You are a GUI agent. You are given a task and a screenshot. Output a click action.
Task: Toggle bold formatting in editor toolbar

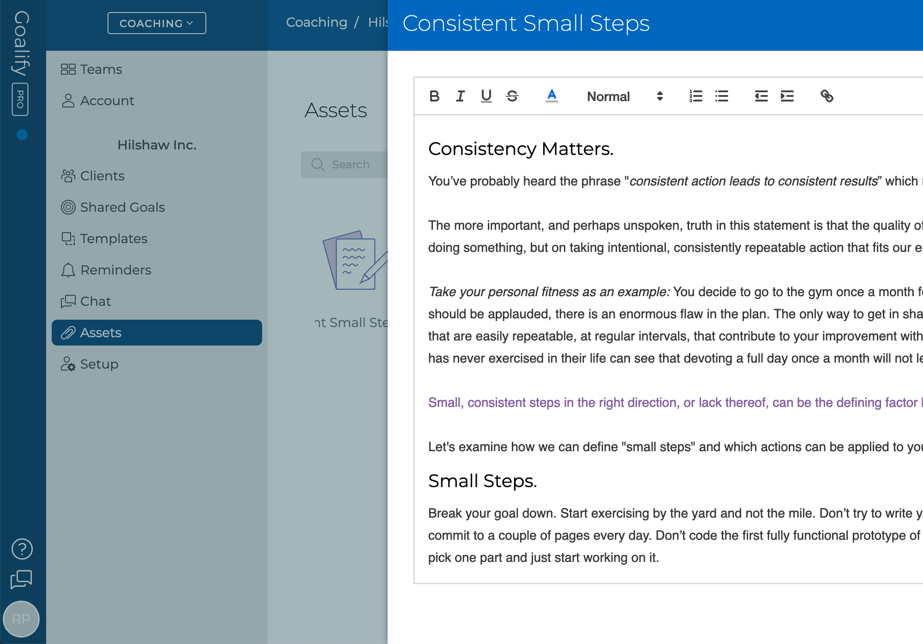click(434, 96)
